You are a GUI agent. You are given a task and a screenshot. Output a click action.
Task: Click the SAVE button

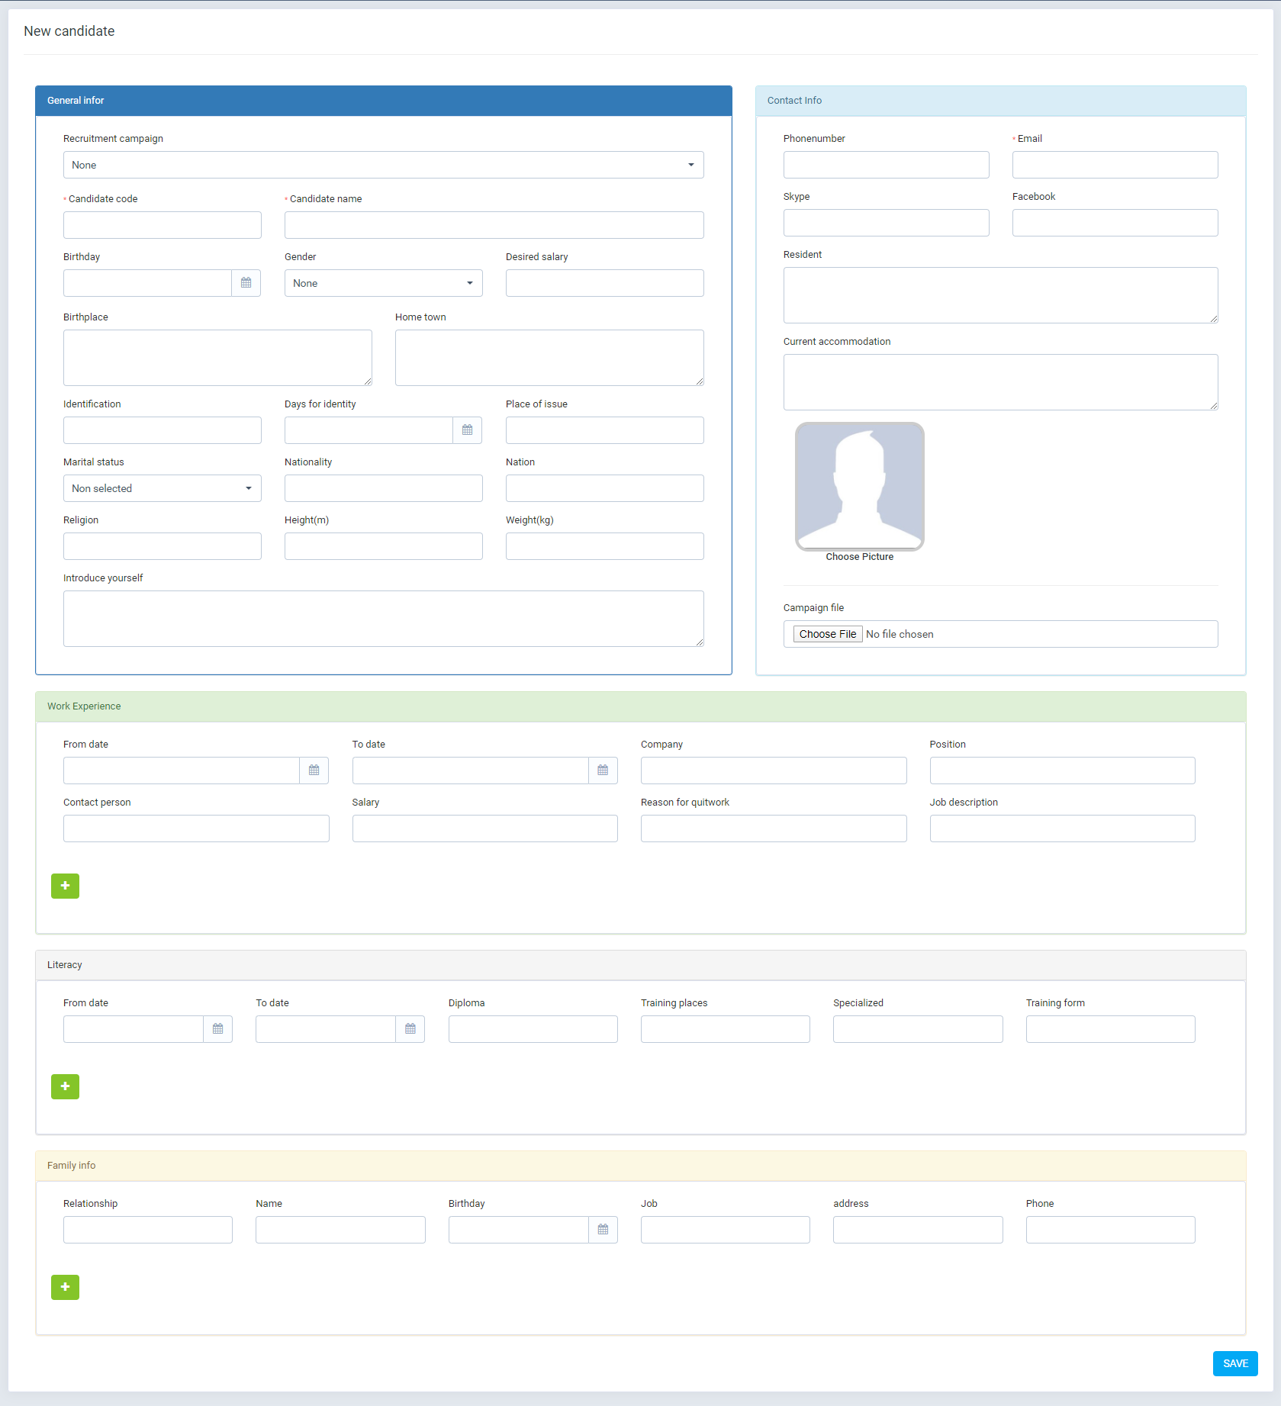(x=1234, y=1363)
